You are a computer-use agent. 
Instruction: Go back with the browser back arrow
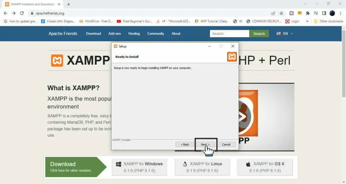pyautogui.click(x=5, y=13)
